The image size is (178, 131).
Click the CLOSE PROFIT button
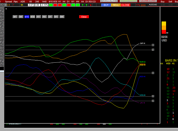coord(128,1)
